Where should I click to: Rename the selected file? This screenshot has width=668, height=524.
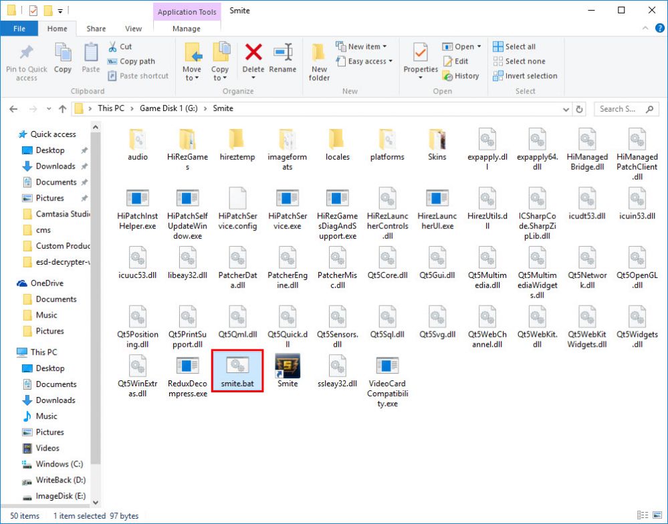click(283, 63)
